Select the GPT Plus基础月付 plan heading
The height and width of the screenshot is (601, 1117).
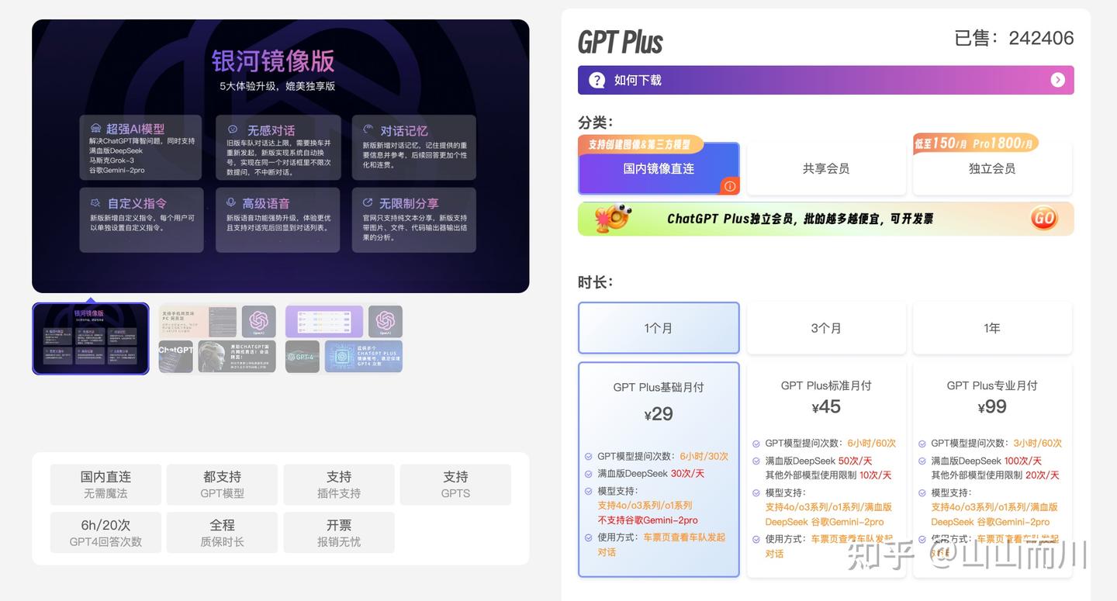(x=659, y=387)
